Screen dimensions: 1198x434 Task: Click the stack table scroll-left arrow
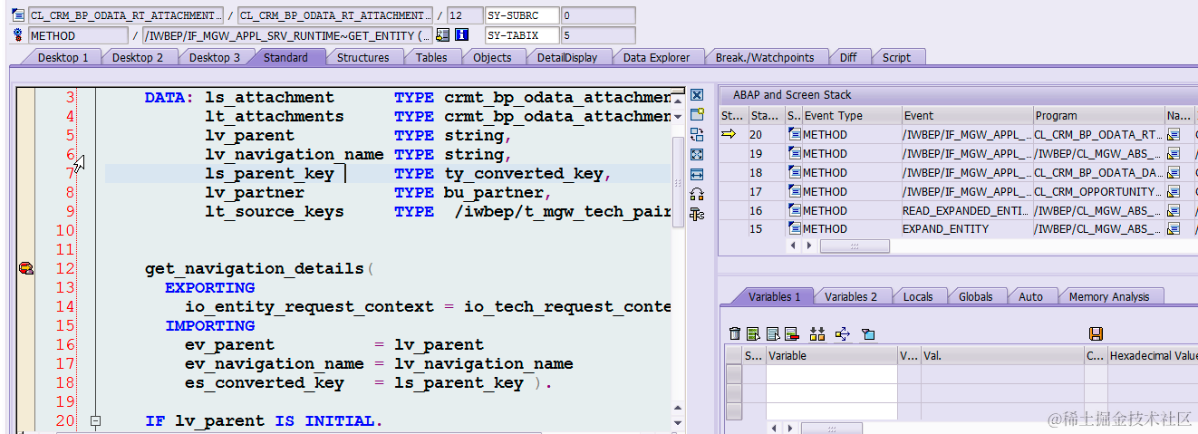[795, 246]
